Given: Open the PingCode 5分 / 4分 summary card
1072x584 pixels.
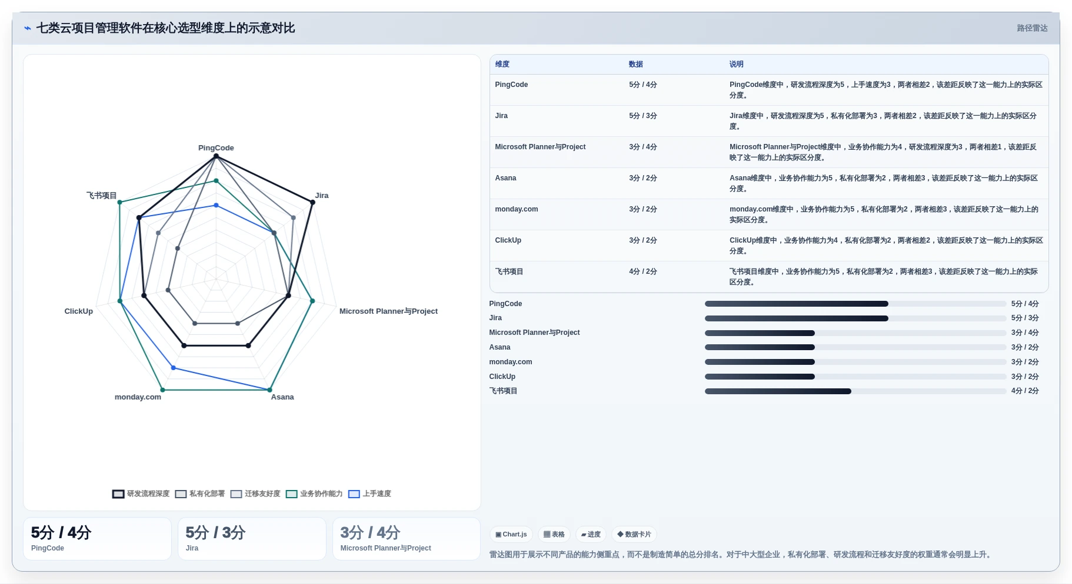Looking at the screenshot, I should (x=97, y=539).
